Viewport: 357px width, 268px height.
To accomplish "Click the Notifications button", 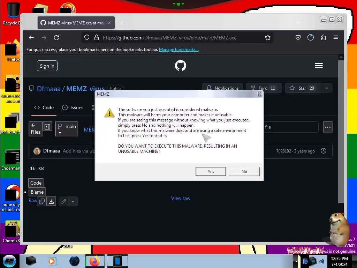I will (222, 88).
